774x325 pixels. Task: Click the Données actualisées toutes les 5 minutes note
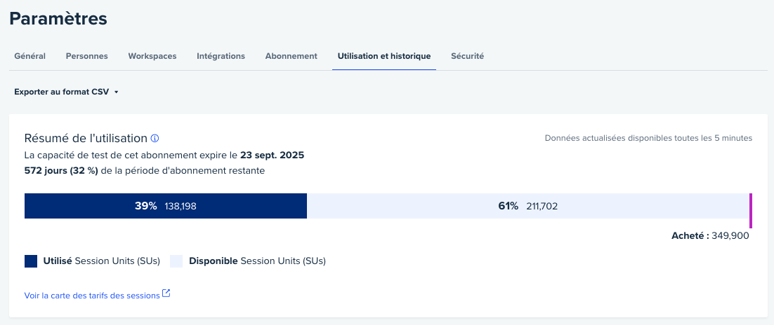648,139
